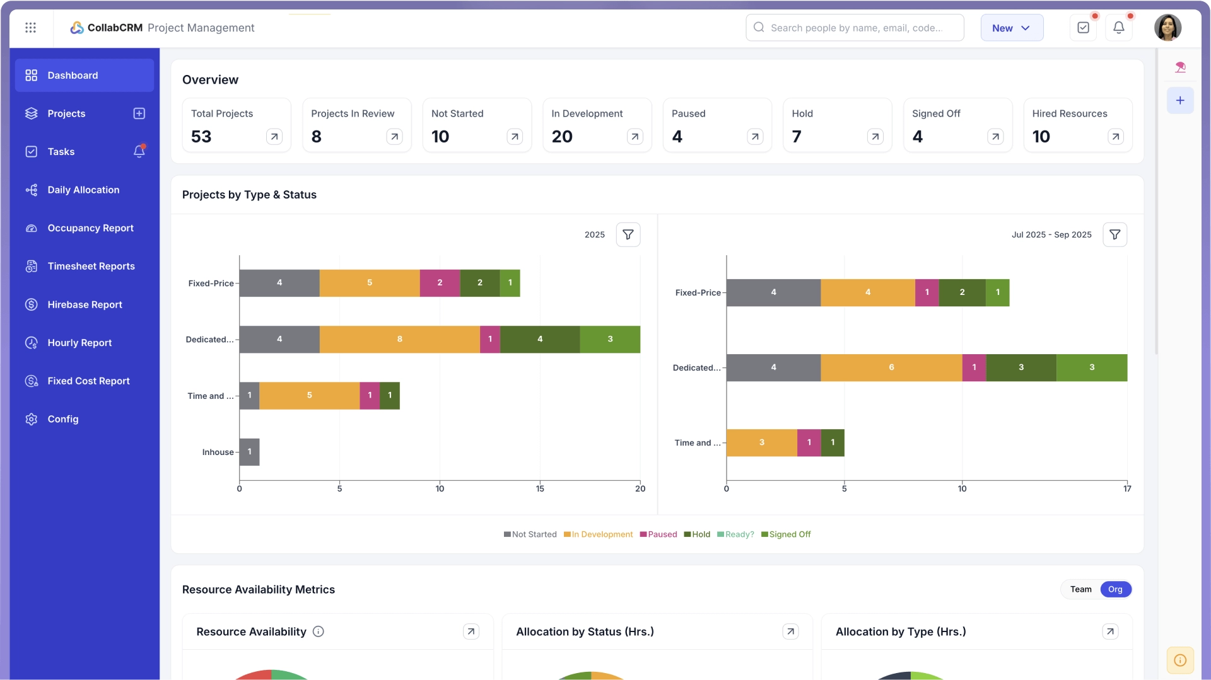This screenshot has height=680, width=1211.
Task: Click the filter icon for 2025 chart
Action: pyautogui.click(x=628, y=234)
